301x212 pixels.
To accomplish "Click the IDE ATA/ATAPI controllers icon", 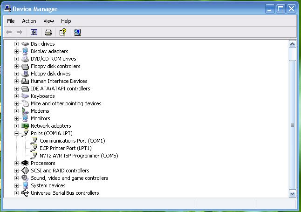I will (x=25, y=89).
